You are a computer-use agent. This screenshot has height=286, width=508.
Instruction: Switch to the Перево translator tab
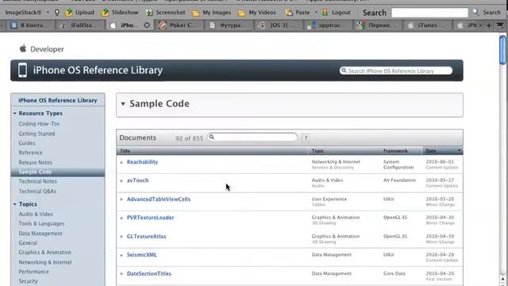(x=378, y=25)
